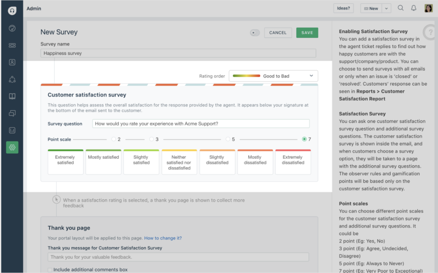Open the user profile avatar

tap(428, 8)
